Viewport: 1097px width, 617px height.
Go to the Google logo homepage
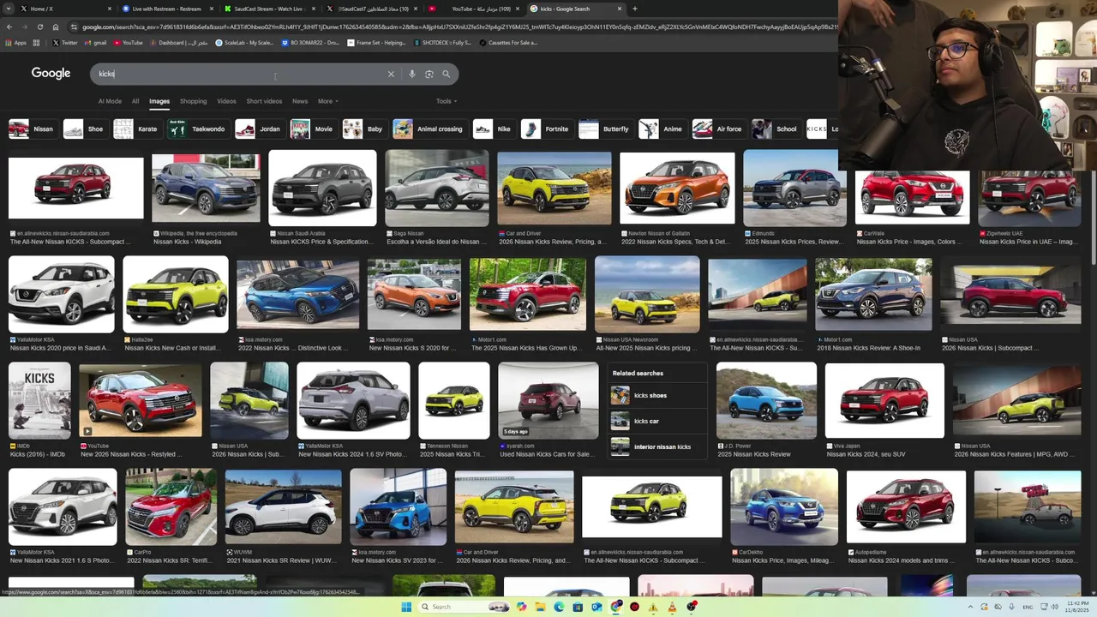pyautogui.click(x=51, y=74)
